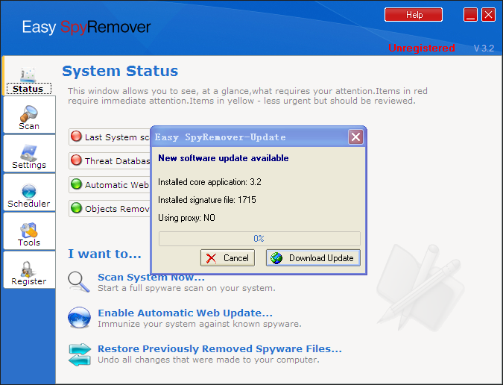Select the Status sidebar tab
Viewport: 503px width, 385px height.
click(28, 78)
